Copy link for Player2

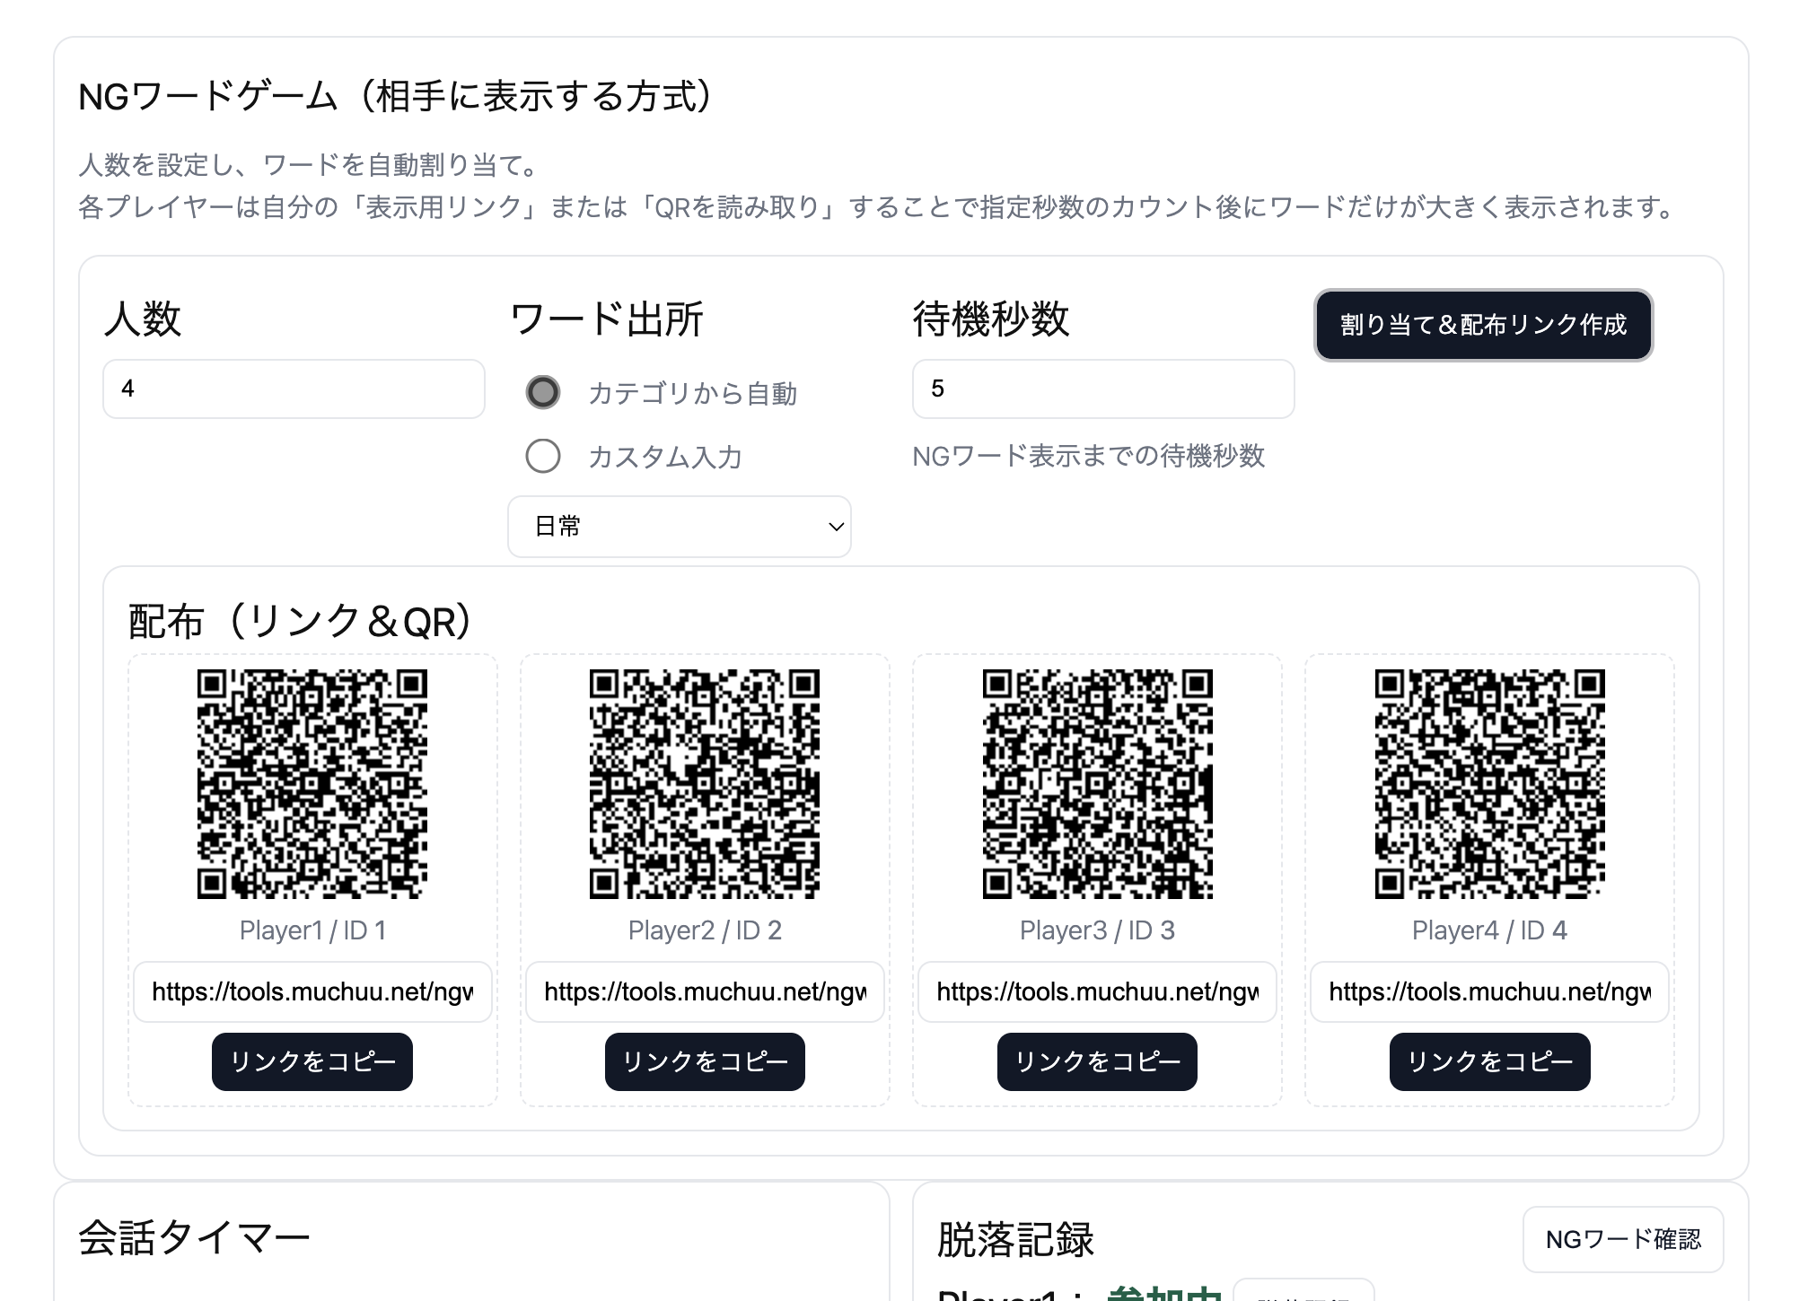[705, 1061]
